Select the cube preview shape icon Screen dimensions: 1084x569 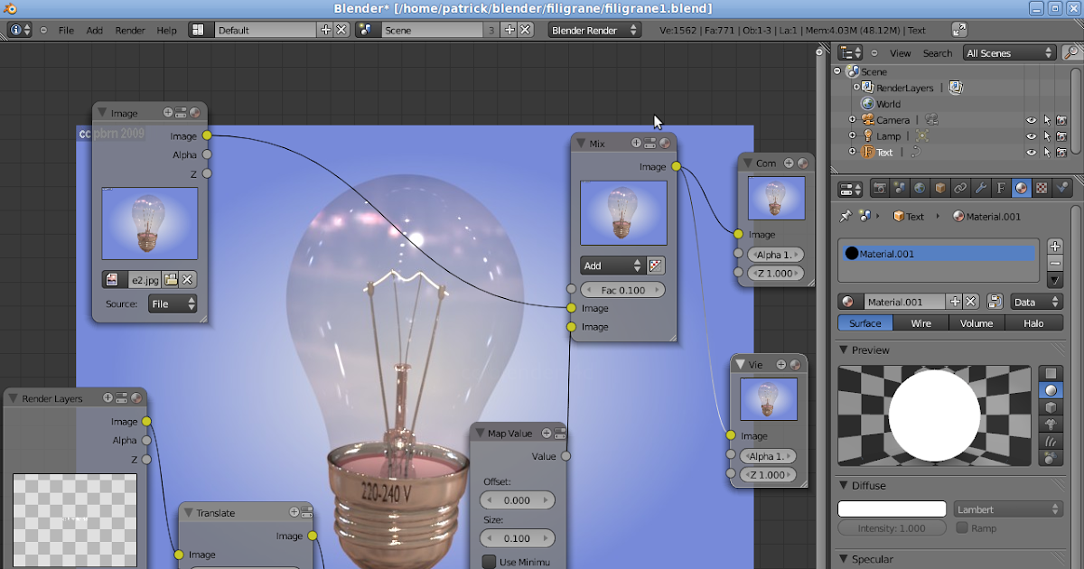1051,407
